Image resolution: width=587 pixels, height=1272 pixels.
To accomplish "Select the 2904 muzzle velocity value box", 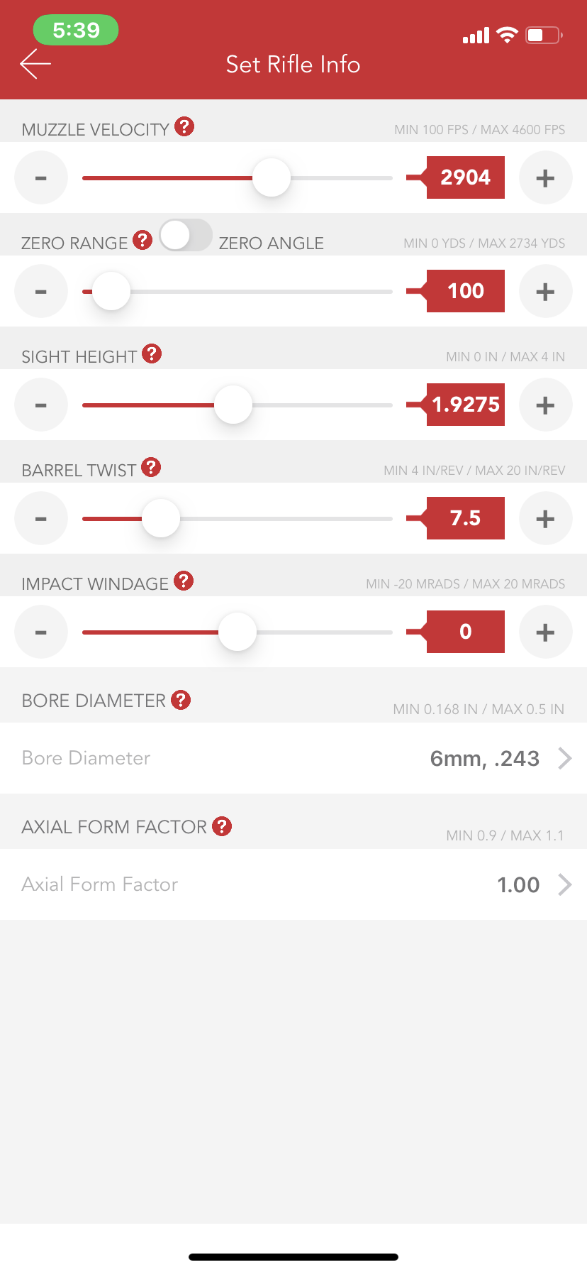I will point(465,177).
